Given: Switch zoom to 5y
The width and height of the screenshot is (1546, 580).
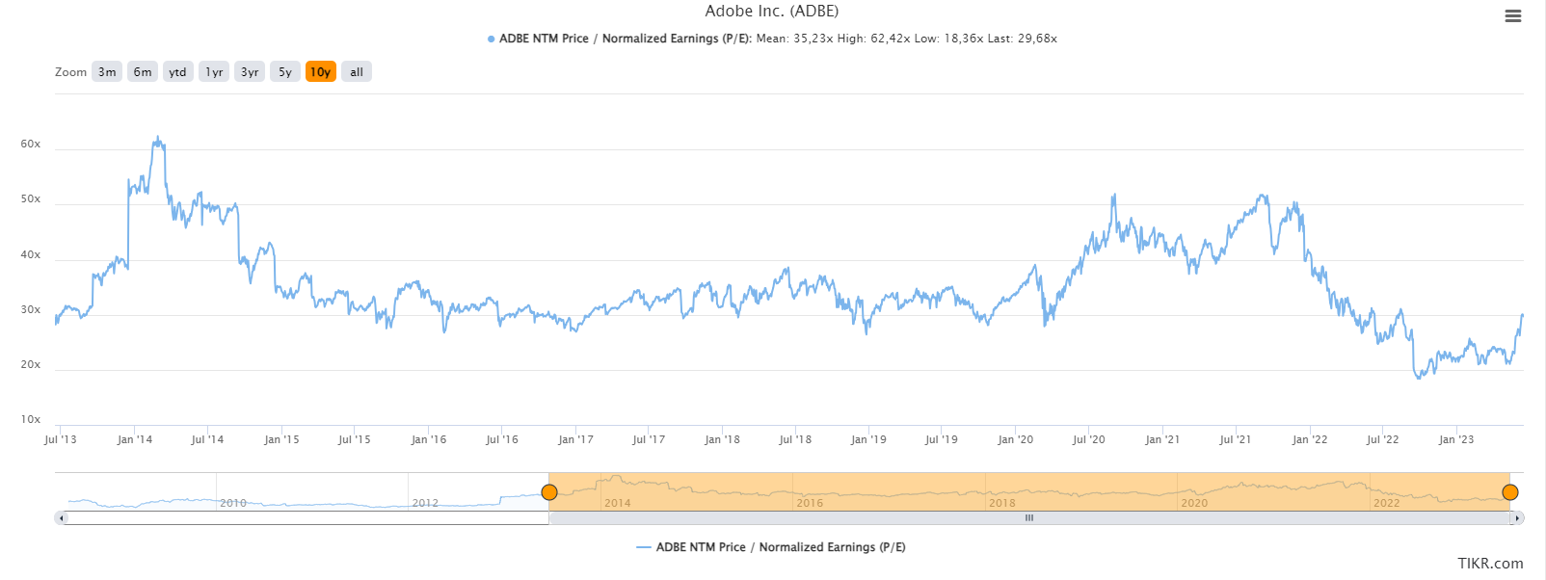Looking at the screenshot, I should (285, 72).
